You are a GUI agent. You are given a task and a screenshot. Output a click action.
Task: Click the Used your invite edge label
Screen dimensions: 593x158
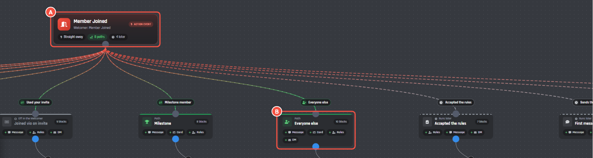[35, 102]
